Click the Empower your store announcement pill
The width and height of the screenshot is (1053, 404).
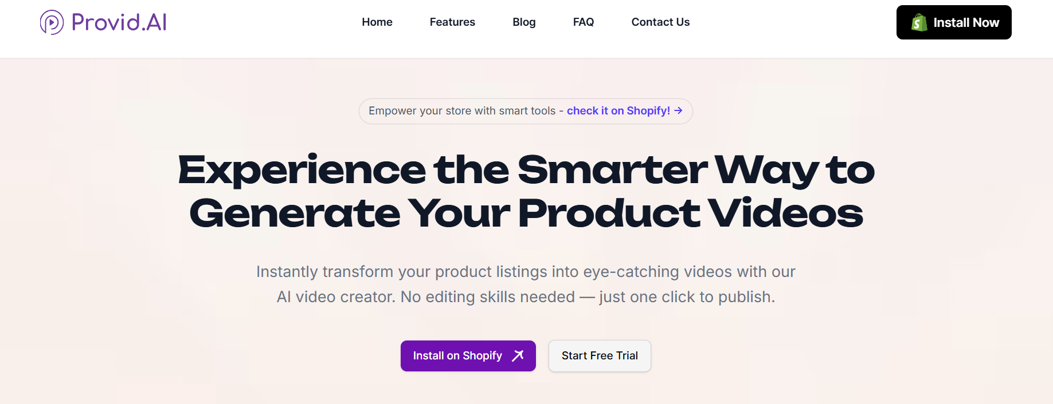click(x=525, y=111)
